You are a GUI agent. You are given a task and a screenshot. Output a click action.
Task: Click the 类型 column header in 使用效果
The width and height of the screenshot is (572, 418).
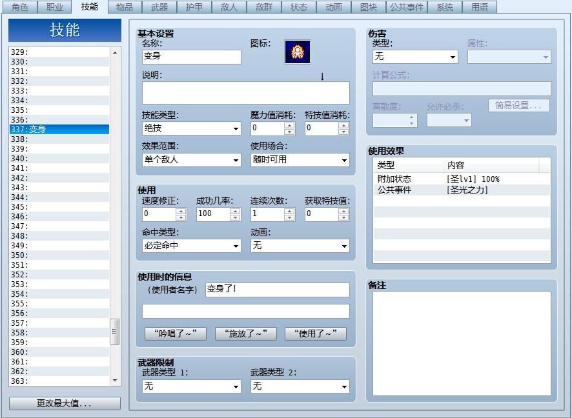408,165
